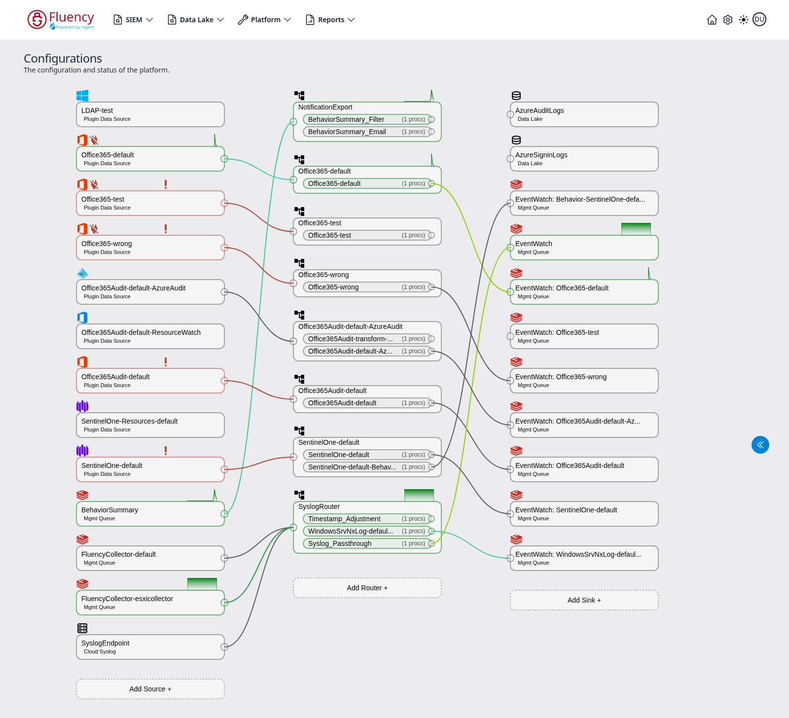Image resolution: width=789 pixels, height=718 pixels.
Task: Toggle light/dark theme sun icon
Action: pyautogui.click(x=744, y=20)
